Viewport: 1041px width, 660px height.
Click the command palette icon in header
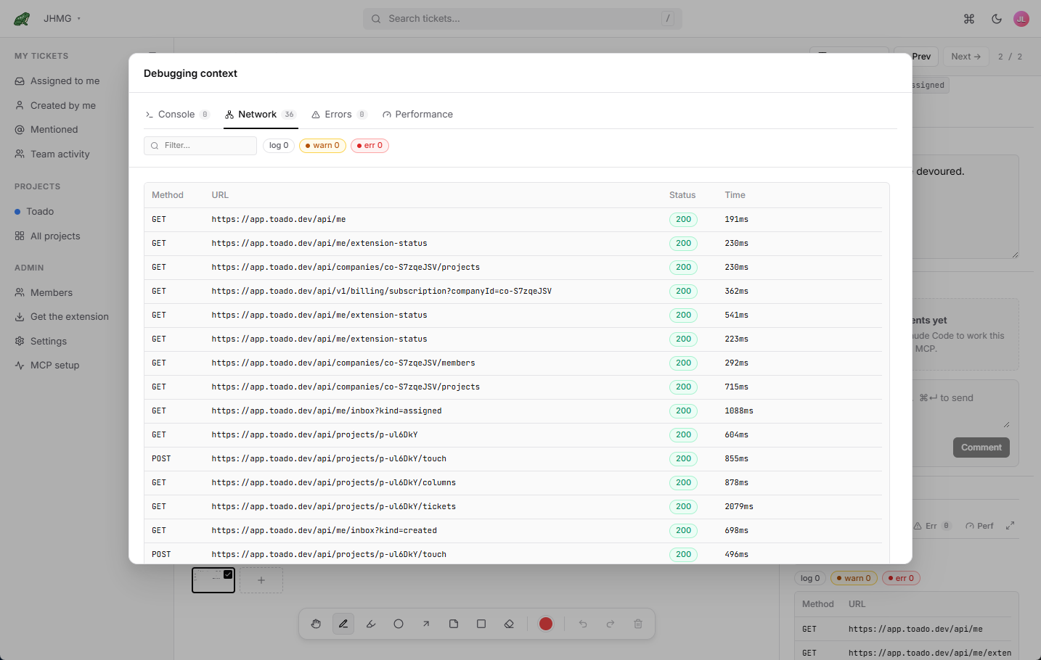tap(969, 19)
